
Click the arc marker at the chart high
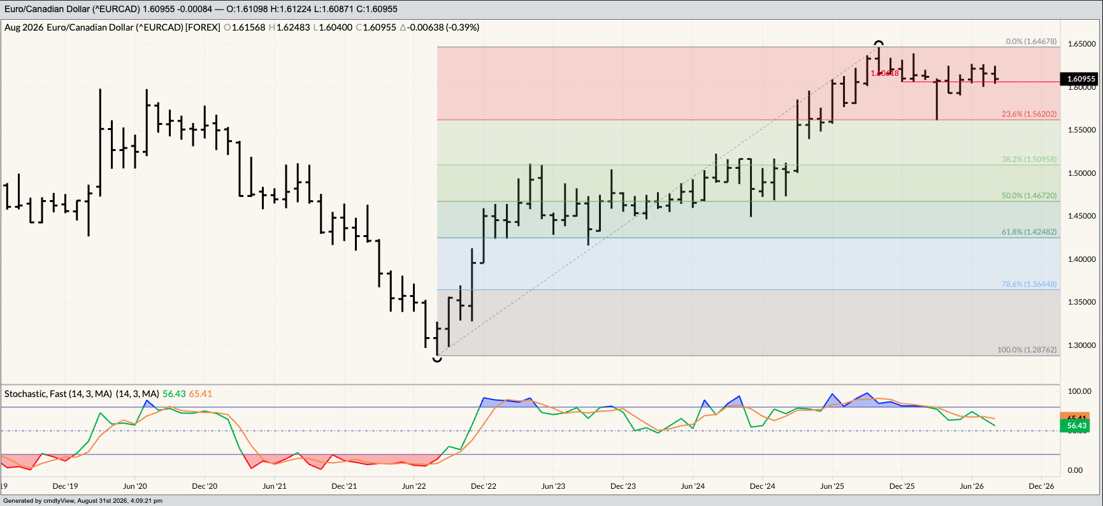tap(879, 43)
